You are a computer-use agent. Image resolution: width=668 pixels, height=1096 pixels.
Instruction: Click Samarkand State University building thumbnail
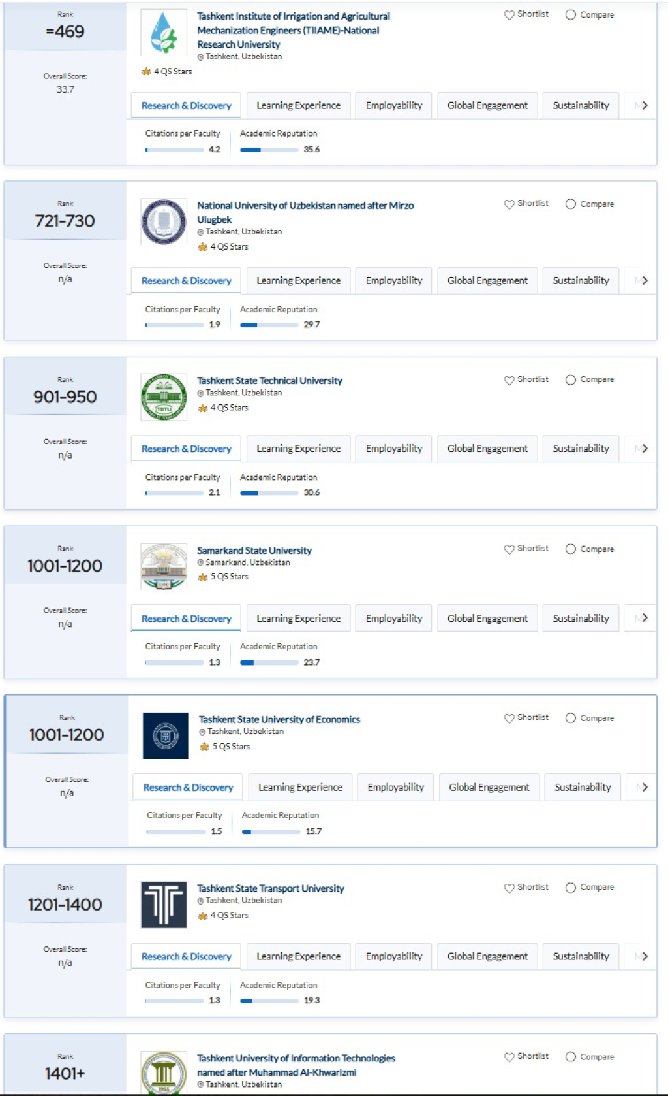coord(164,566)
